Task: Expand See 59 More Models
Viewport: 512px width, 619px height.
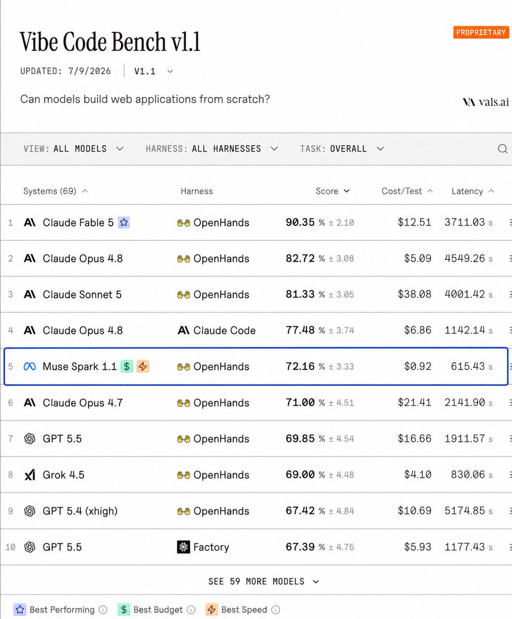Action: coord(263,581)
